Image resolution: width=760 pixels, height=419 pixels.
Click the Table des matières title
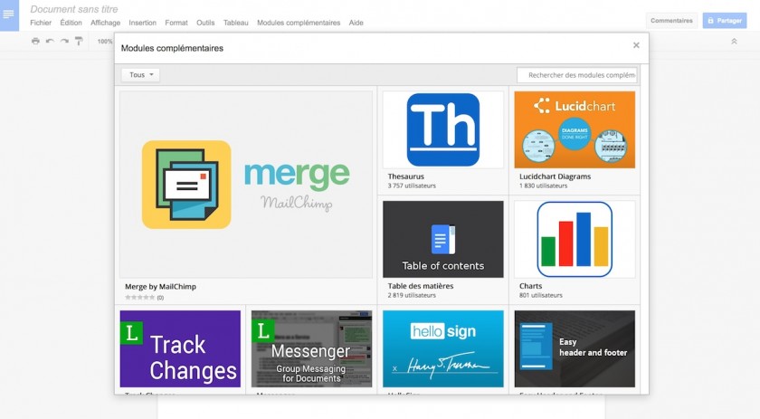coord(420,286)
